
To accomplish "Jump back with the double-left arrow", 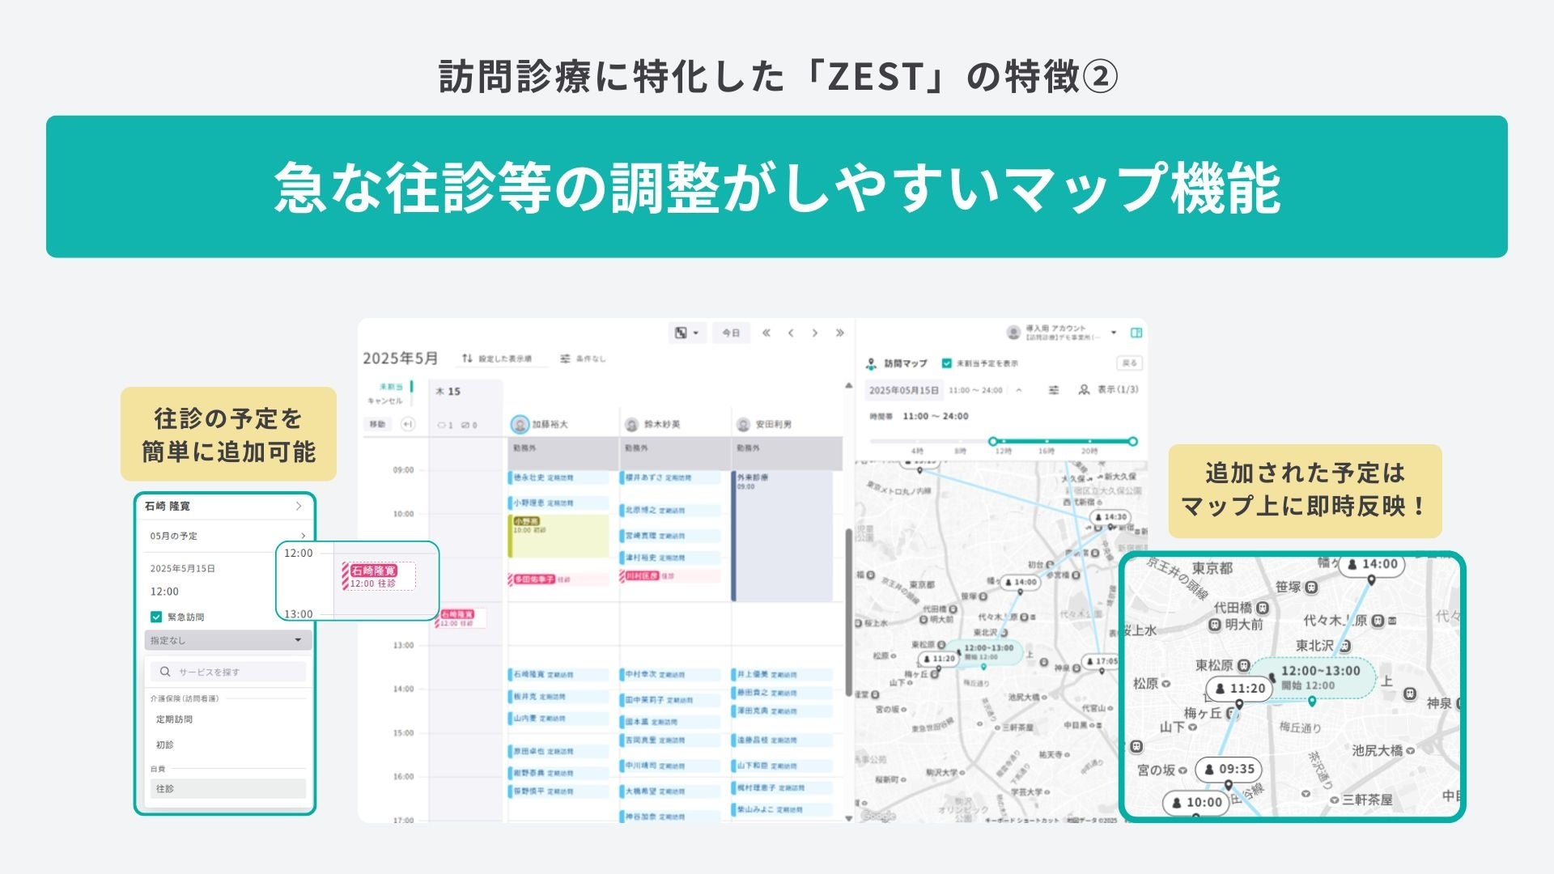I will point(766,333).
